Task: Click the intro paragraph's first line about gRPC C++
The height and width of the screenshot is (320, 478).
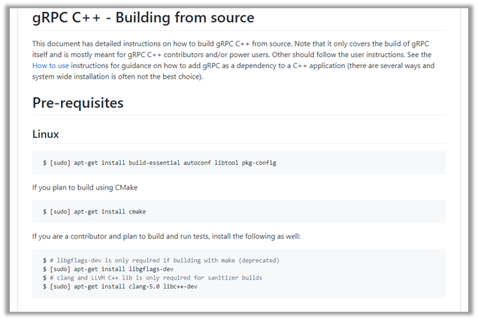Action: (231, 43)
